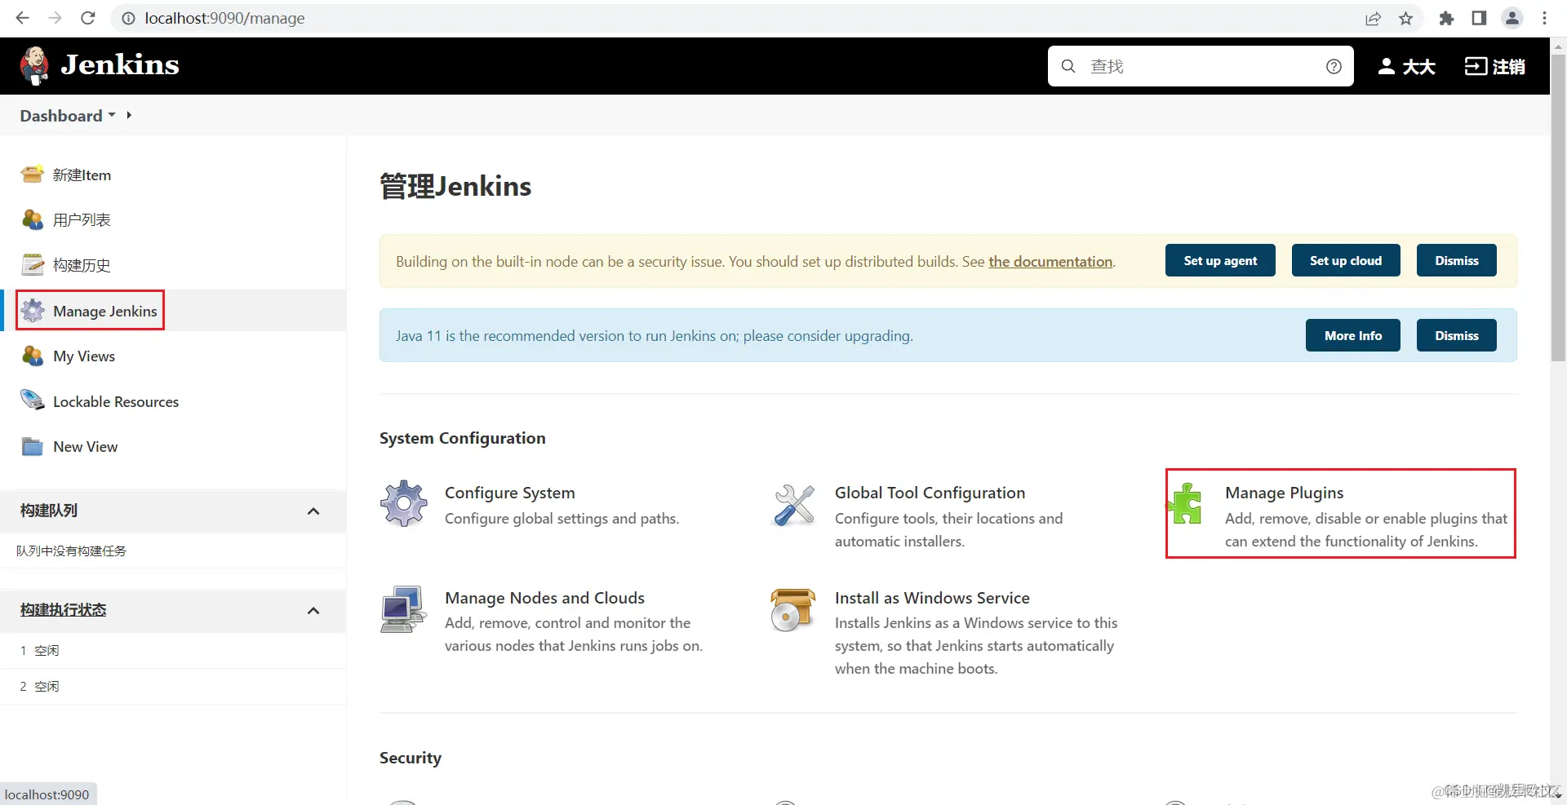
Task: Open the Dashboard breadcrumb dropdown arrow
Action: pos(112,115)
